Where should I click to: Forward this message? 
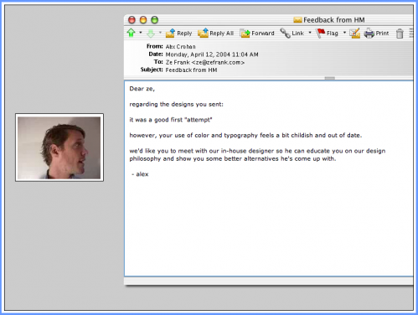tap(257, 34)
